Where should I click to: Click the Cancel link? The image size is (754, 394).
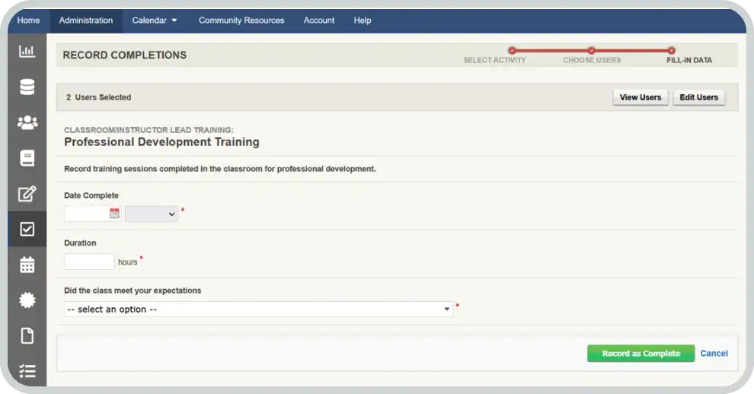714,354
